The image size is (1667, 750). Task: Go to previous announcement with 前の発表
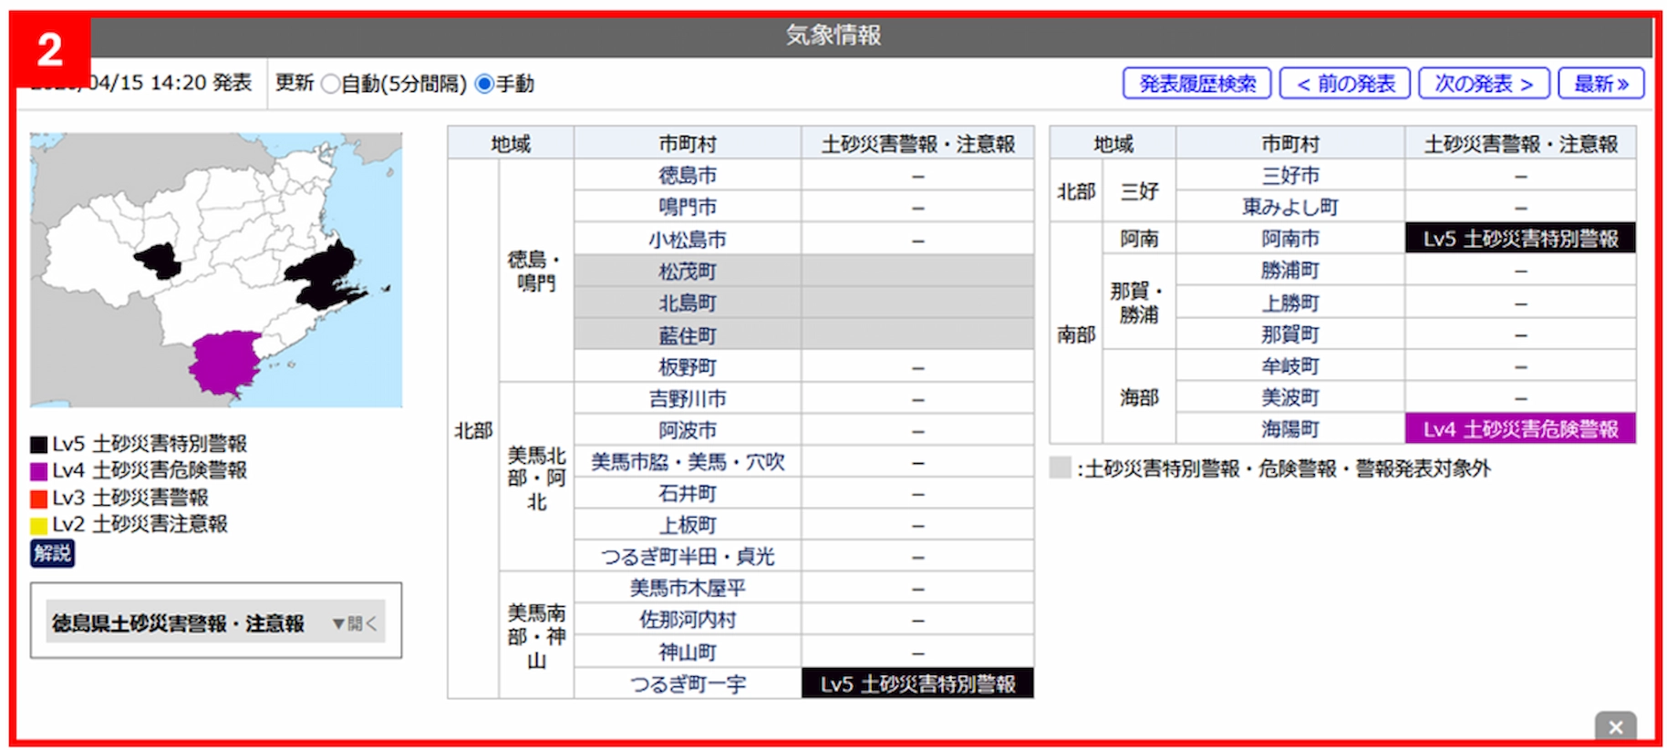[x=1345, y=83]
